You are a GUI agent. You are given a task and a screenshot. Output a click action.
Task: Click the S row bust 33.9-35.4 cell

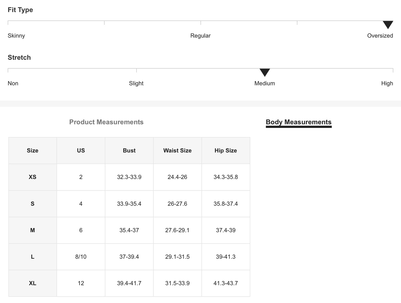pyautogui.click(x=129, y=204)
